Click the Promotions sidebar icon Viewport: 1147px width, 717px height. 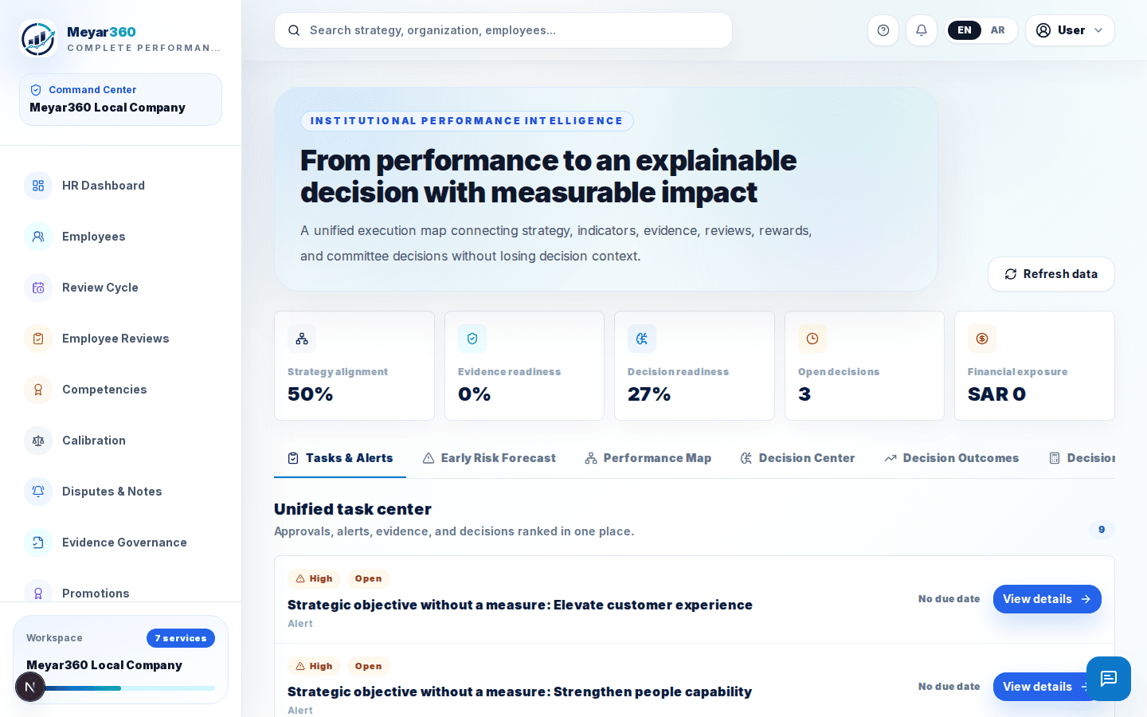[38, 593]
